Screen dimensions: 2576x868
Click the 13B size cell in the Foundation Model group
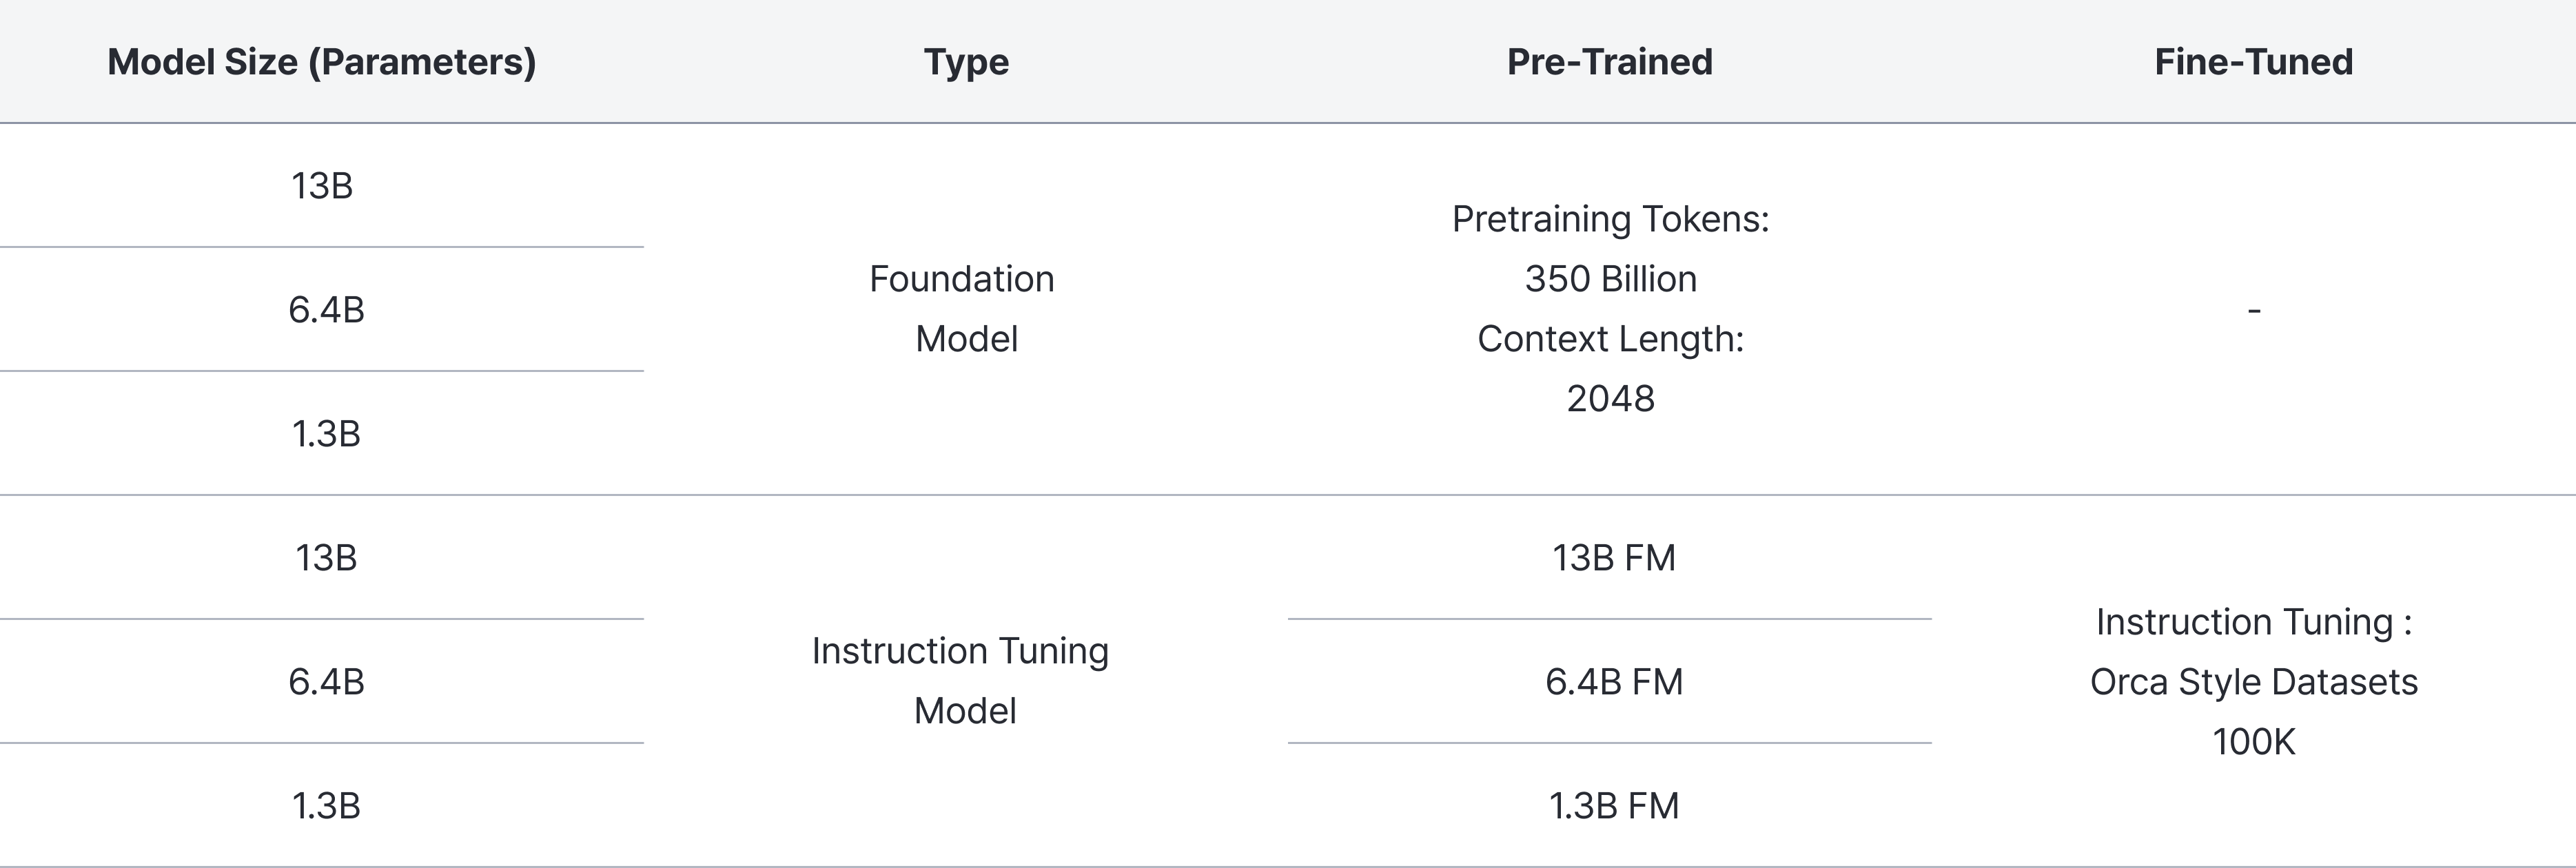click(322, 186)
